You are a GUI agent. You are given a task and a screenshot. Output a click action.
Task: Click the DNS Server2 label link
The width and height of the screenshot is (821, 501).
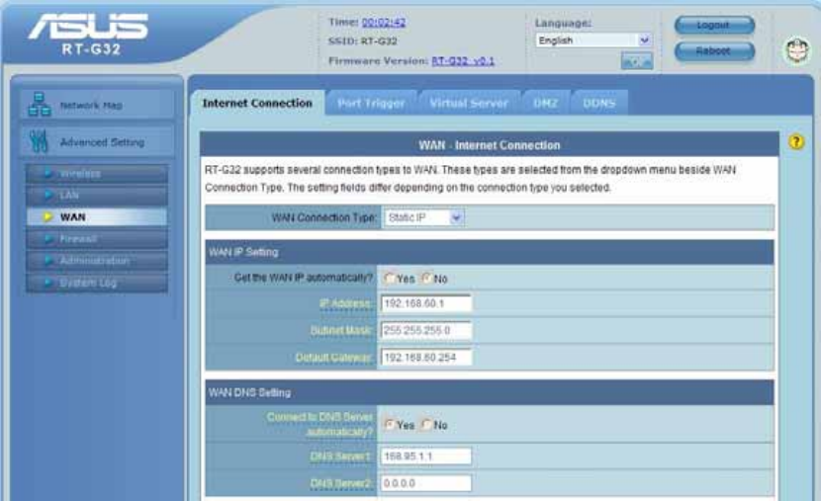click(x=341, y=484)
